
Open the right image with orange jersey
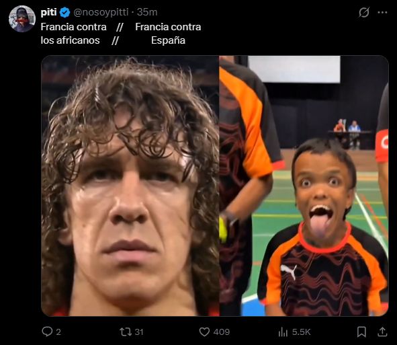304,186
